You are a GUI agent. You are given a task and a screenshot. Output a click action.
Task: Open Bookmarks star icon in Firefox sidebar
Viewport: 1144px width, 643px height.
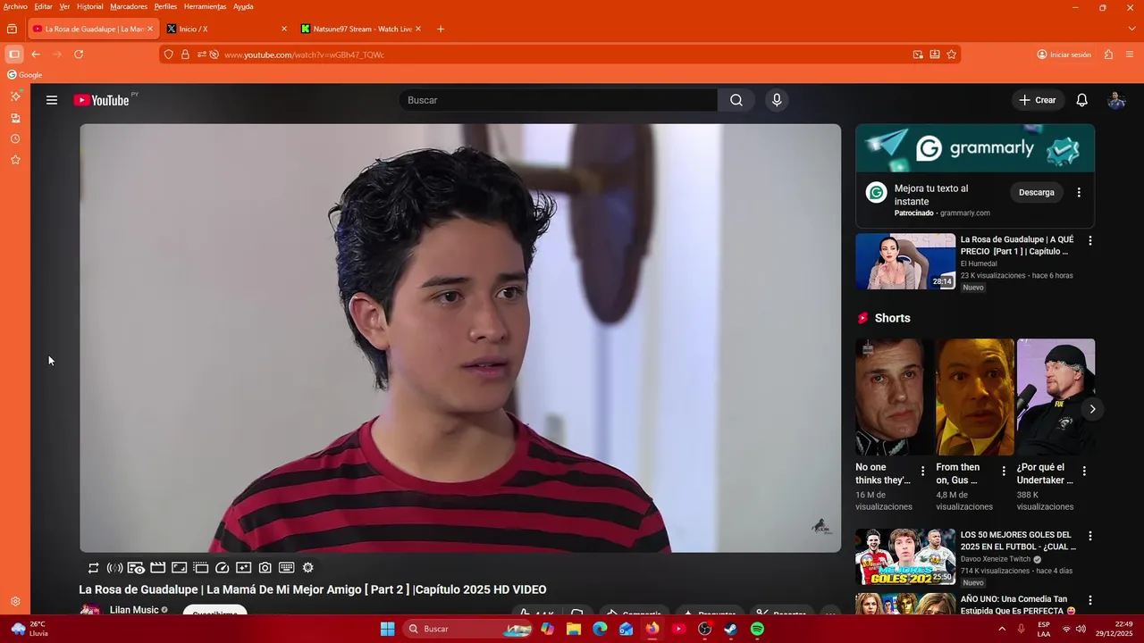click(x=15, y=160)
